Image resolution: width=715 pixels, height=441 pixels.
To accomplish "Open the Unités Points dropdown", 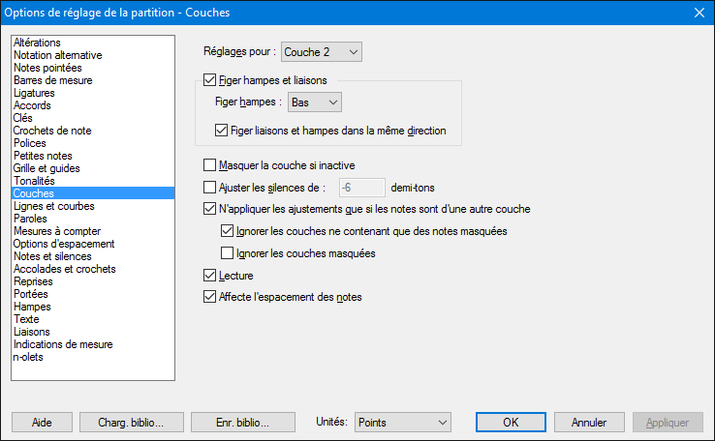I will click(402, 422).
